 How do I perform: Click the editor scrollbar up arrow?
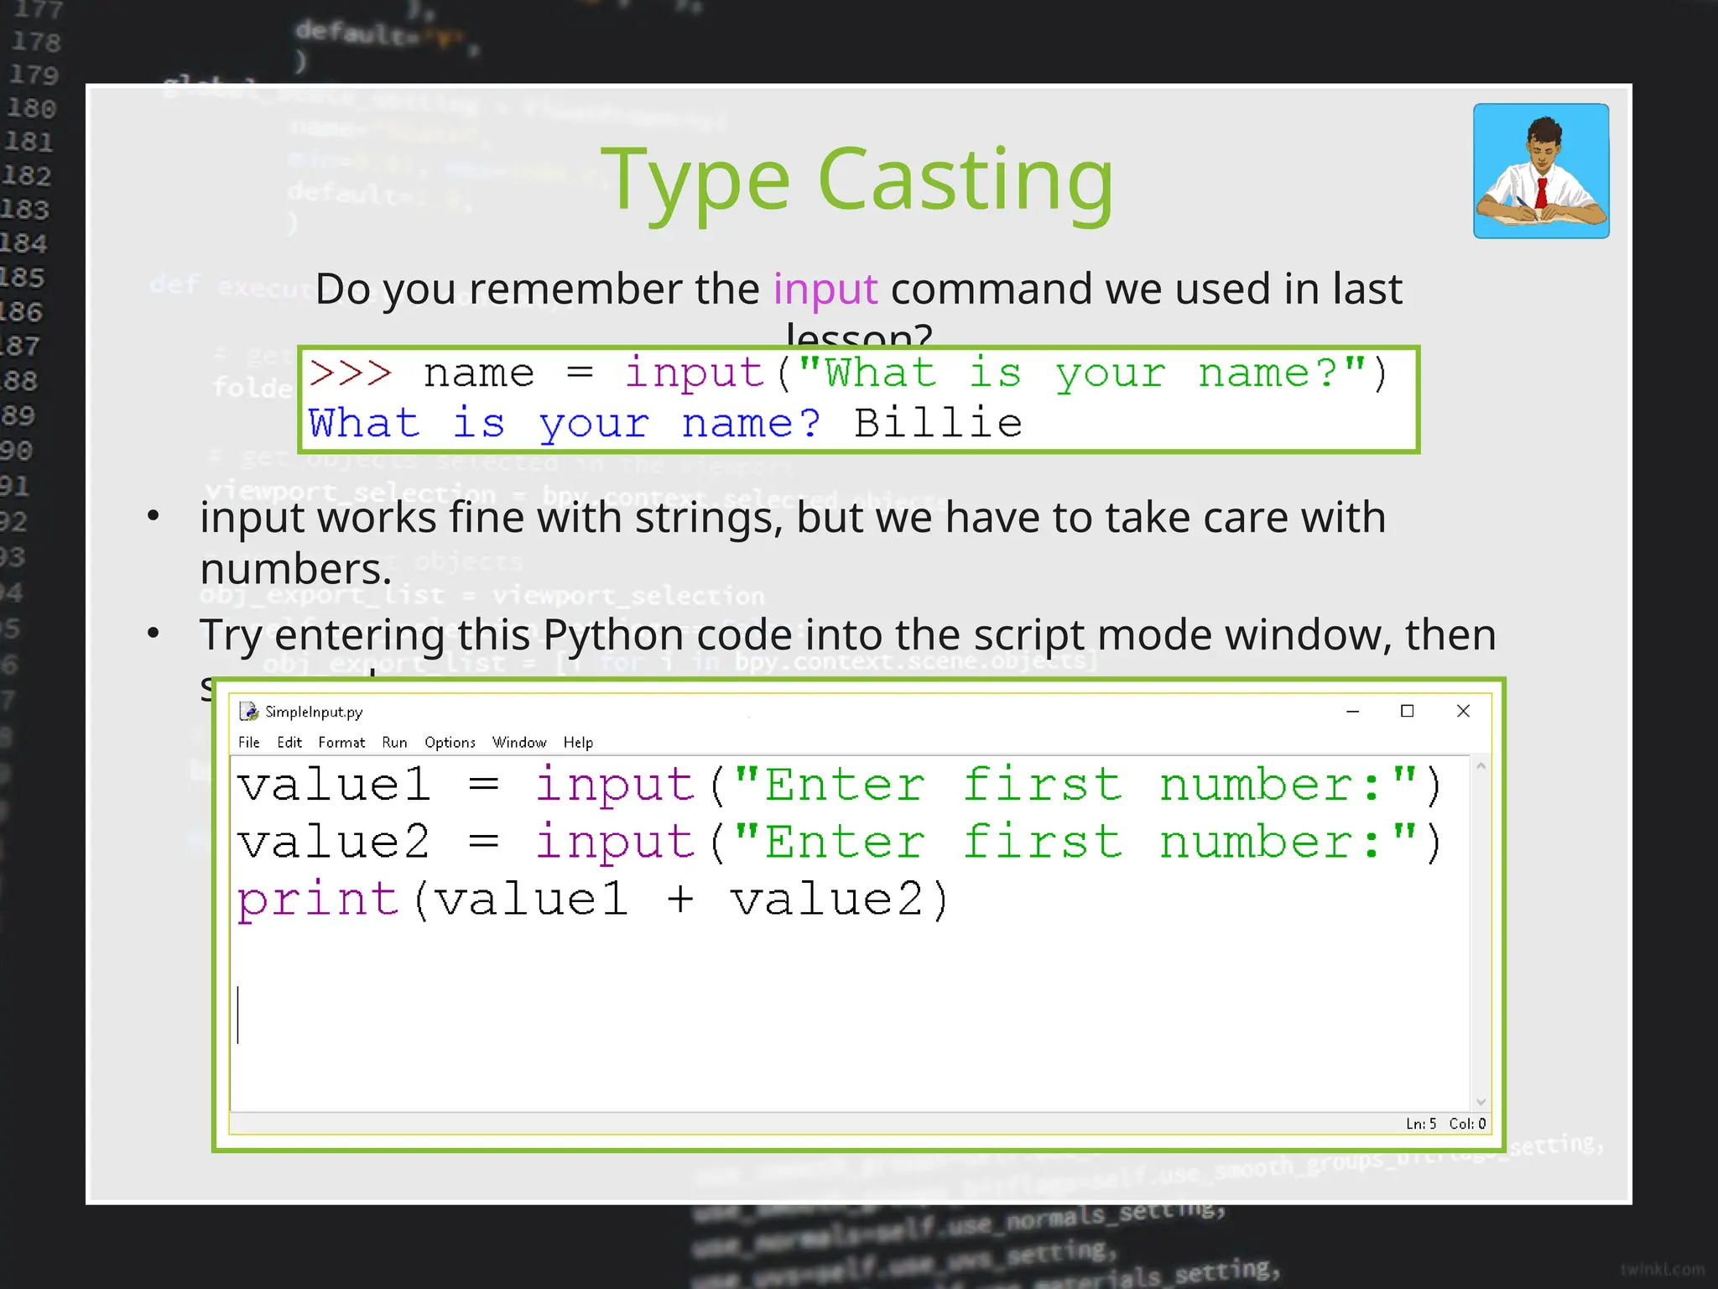(1481, 766)
